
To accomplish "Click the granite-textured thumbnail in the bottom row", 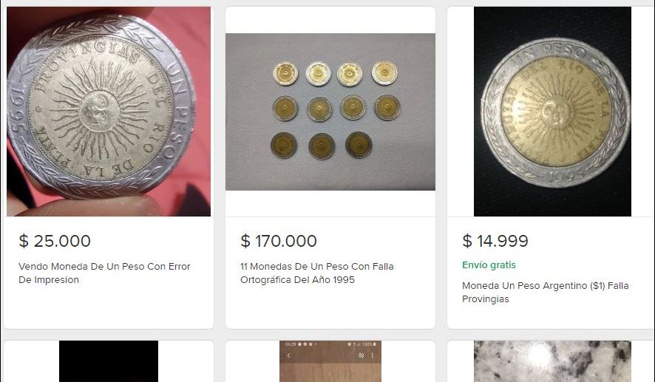I will pyautogui.click(x=552, y=361).
